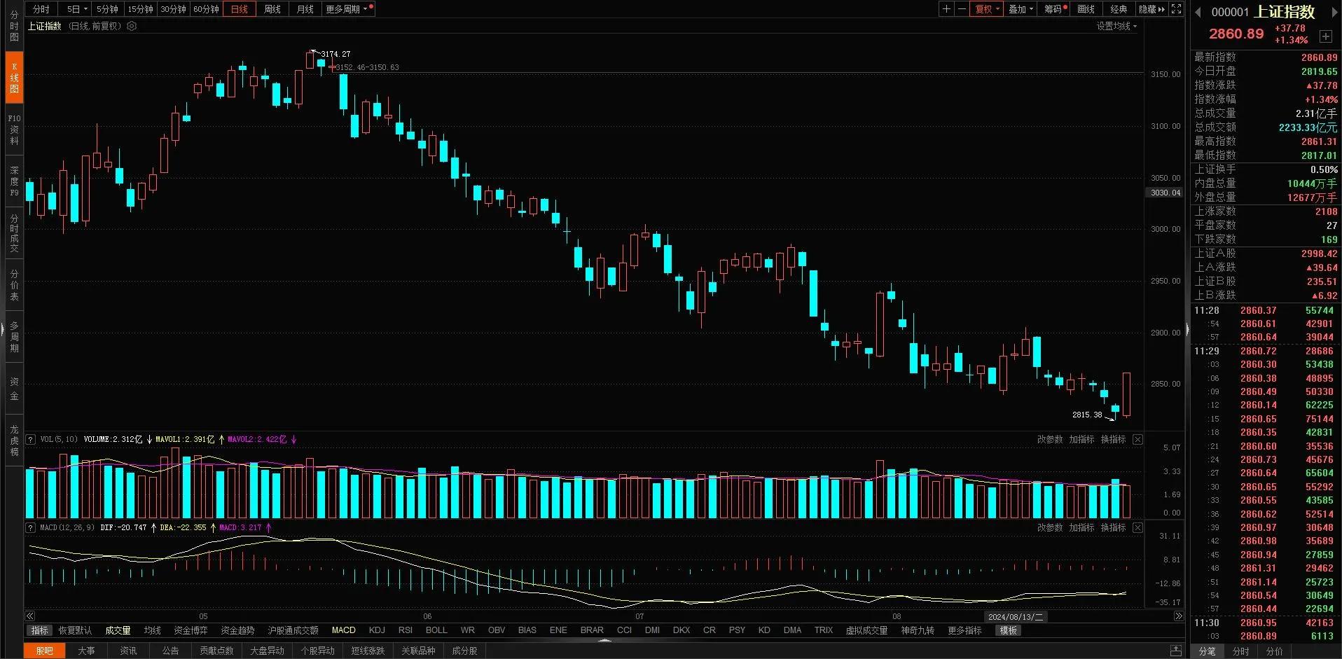Image resolution: width=1342 pixels, height=659 pixels.
Task: Click the export icon at bottom right
Action: pyautogui.click(x=1176, y=651)
